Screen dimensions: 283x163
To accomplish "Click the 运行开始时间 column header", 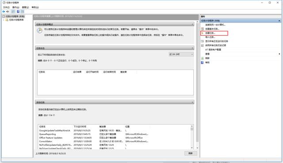I will [92, 72].
